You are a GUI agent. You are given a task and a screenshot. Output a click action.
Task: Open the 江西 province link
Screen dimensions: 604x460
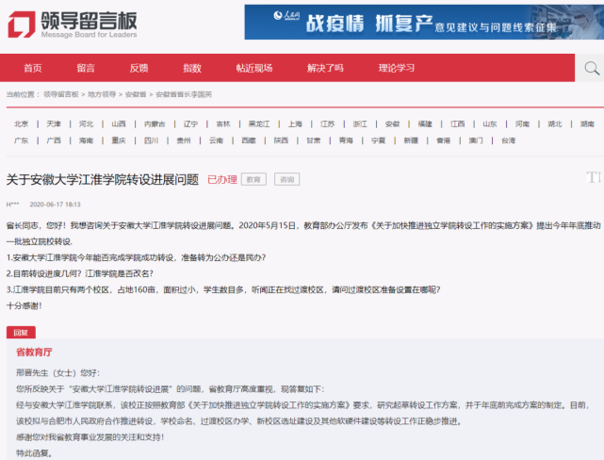pos(458,124)
